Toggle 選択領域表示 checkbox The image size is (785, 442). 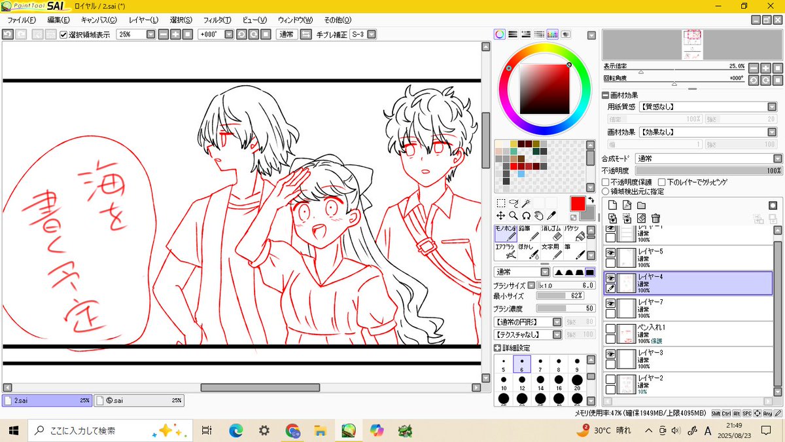63,35
